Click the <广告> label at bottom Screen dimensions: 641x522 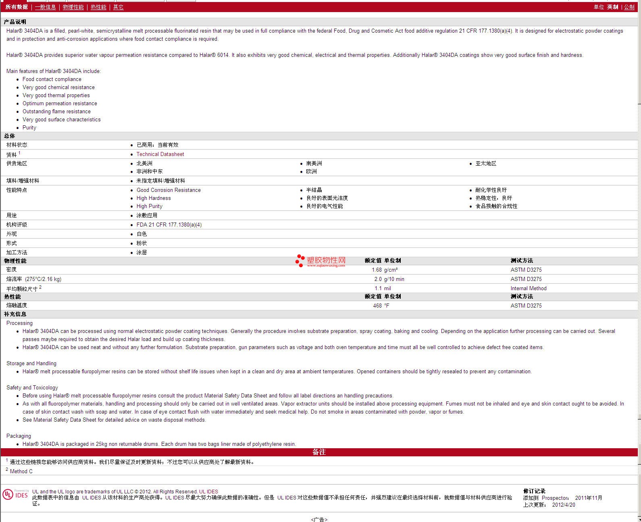tap(319, 519)
